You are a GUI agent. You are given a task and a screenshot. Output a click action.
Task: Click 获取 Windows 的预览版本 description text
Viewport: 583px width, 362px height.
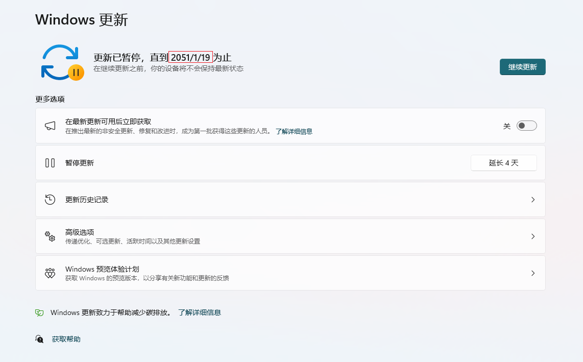pos(147,278)
